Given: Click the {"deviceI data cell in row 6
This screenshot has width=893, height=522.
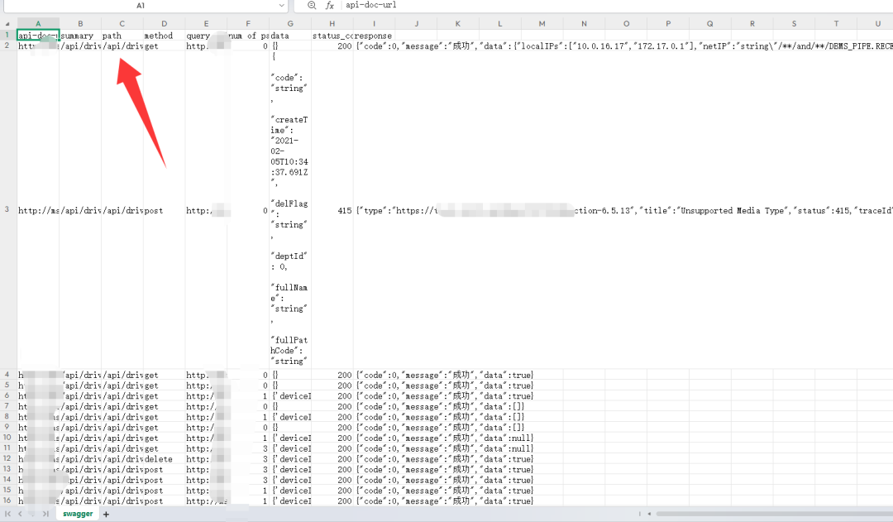Looking at the screenshot, I should [x=290, y=396].
